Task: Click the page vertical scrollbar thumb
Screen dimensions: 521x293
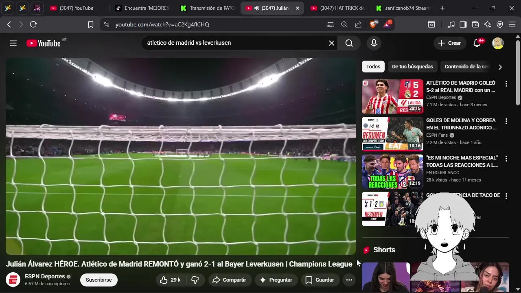Action: tap(518, 72)
